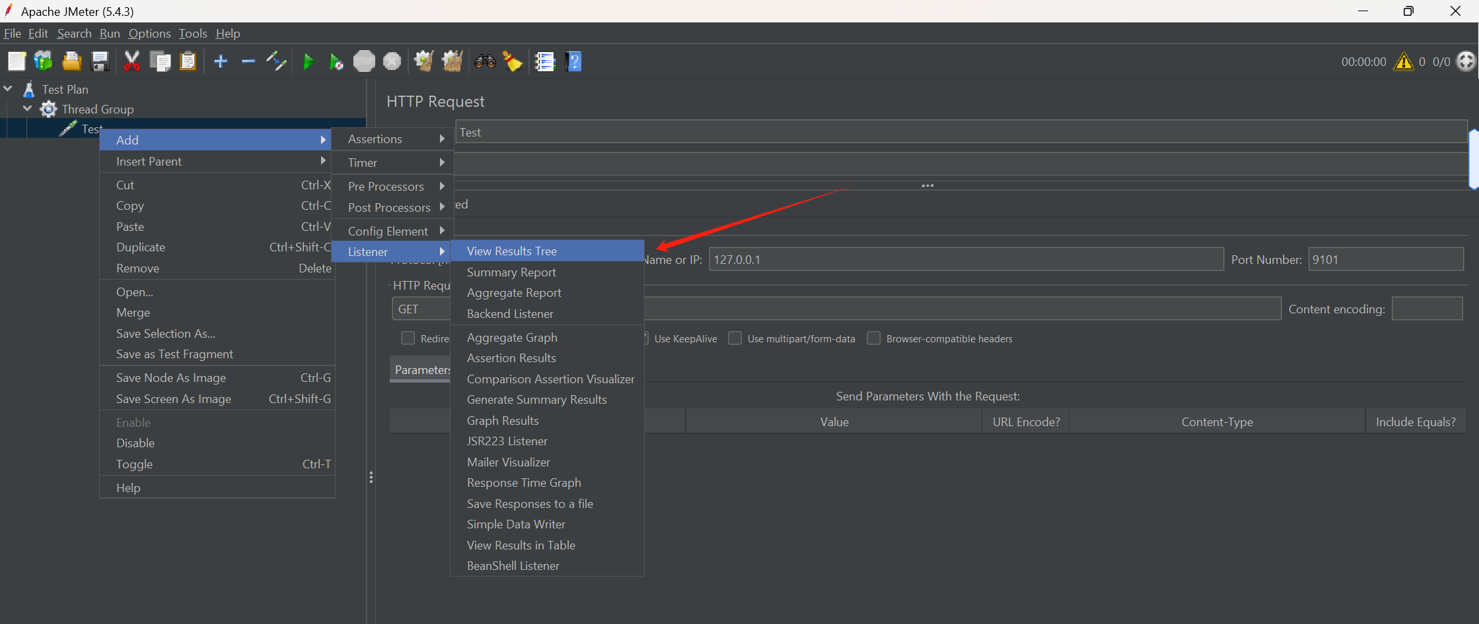Screen dimensions: 1479x624
Task: Choose Disable in context menu
Action: [x=217, y=443]
